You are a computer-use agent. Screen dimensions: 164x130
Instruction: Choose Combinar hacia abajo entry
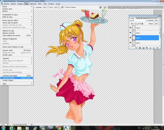[x=17, y=76]
